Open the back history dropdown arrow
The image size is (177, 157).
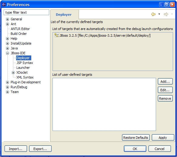tap(159, 14)
